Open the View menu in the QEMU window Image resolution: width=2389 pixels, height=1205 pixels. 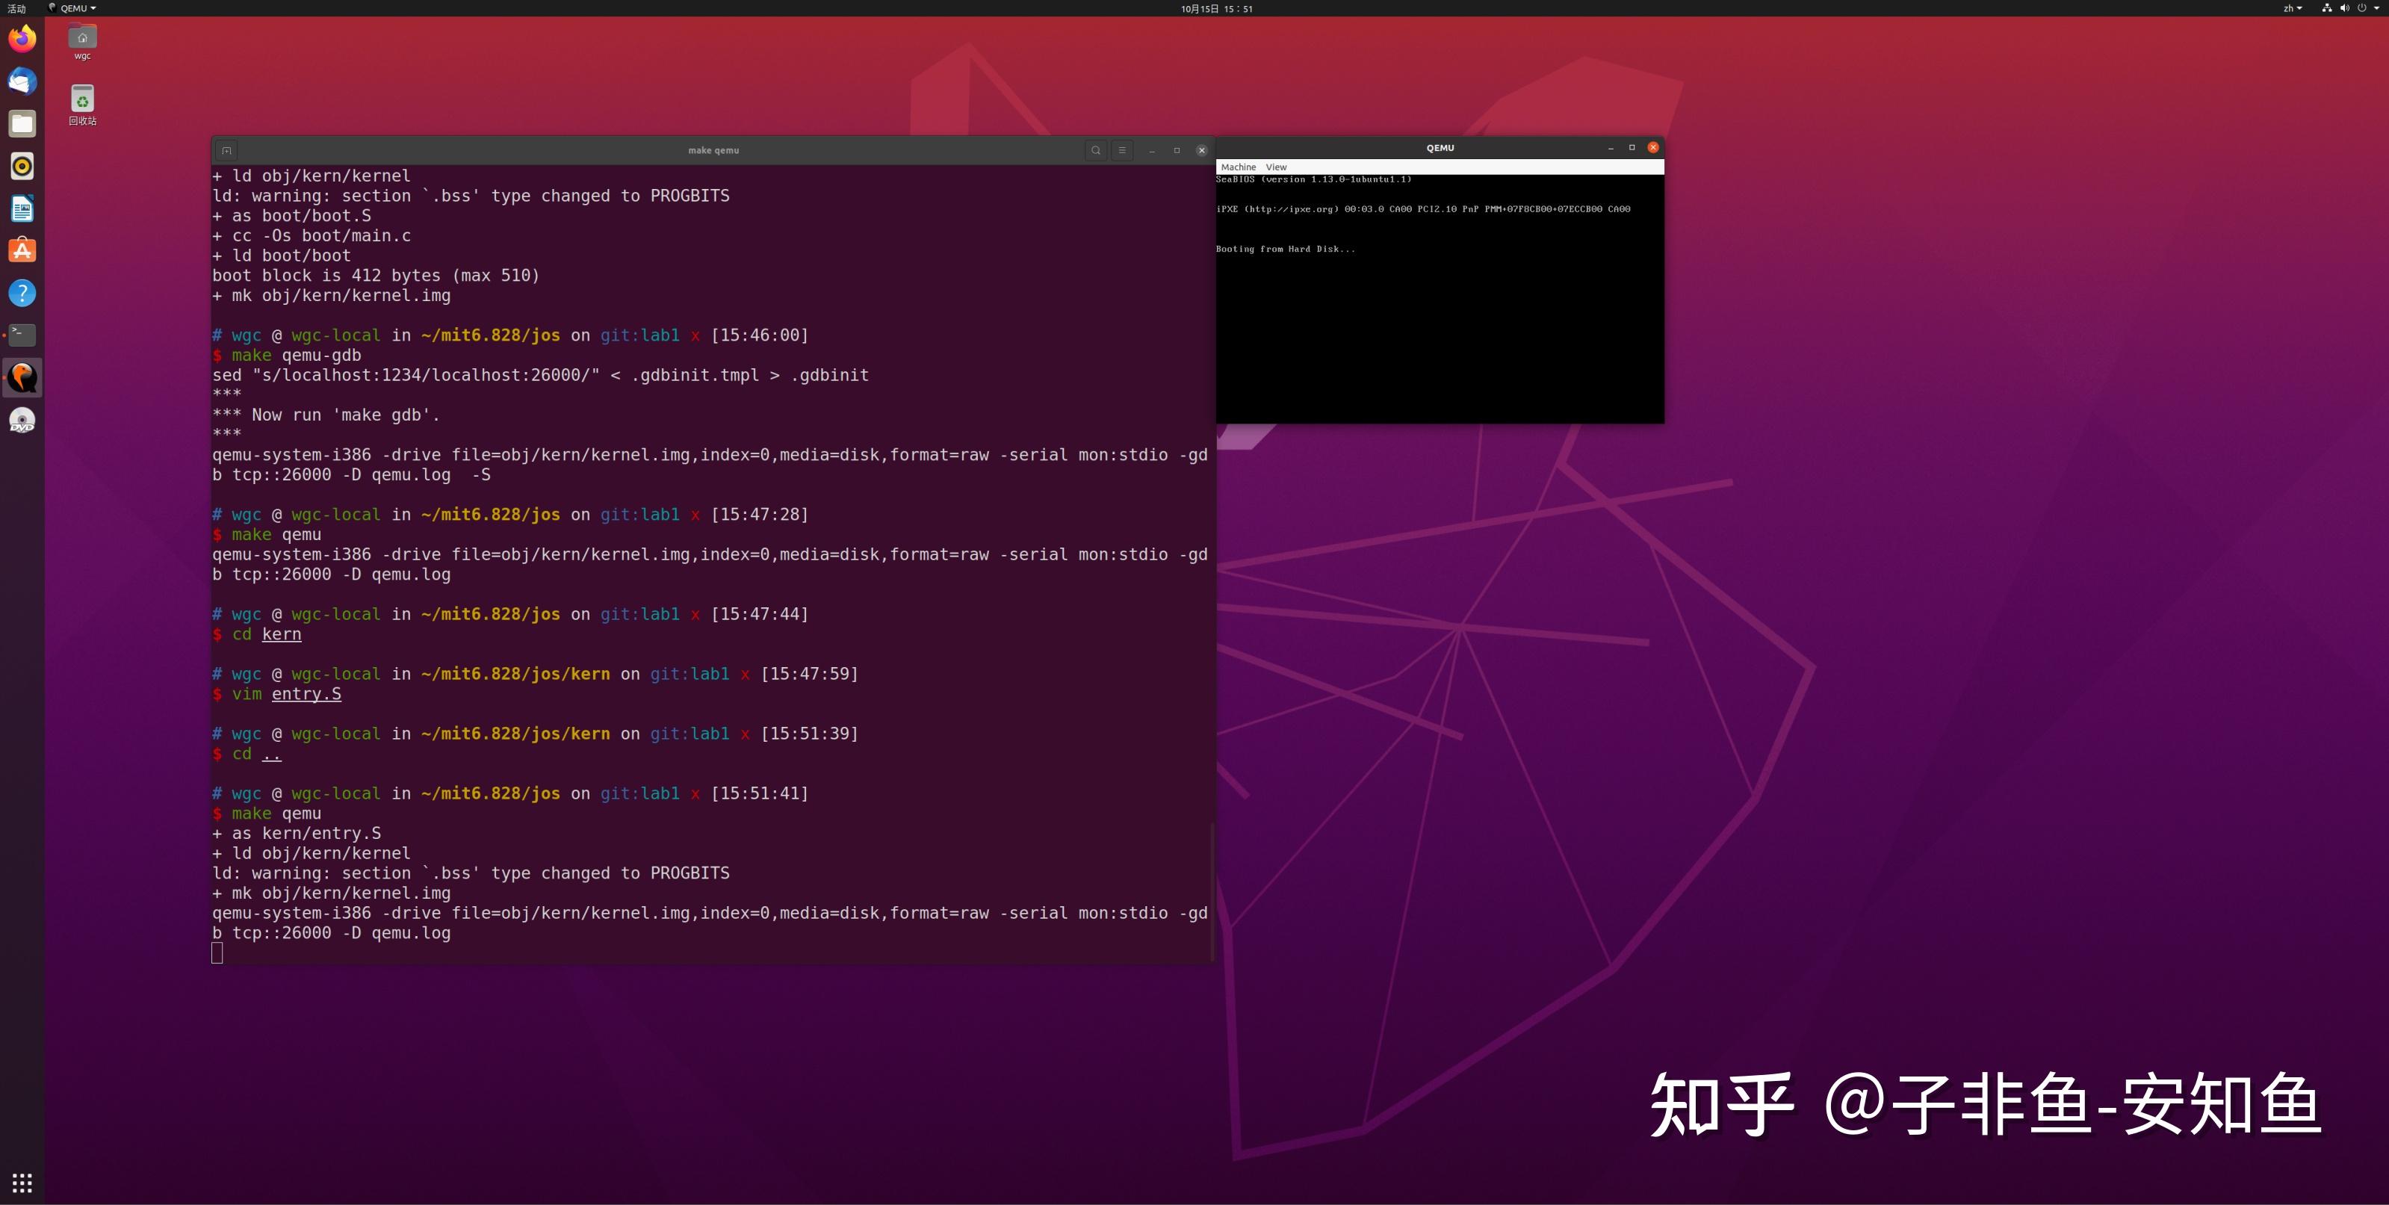pos(1276,166)
